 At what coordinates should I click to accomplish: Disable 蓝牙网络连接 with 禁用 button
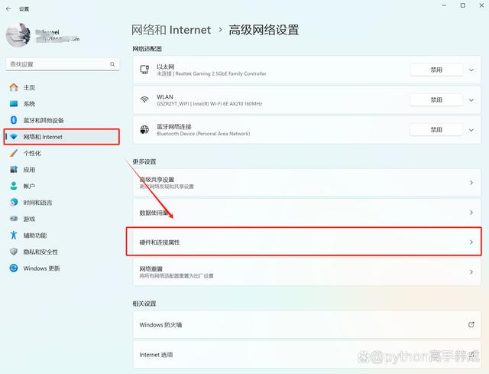point(436,130)
